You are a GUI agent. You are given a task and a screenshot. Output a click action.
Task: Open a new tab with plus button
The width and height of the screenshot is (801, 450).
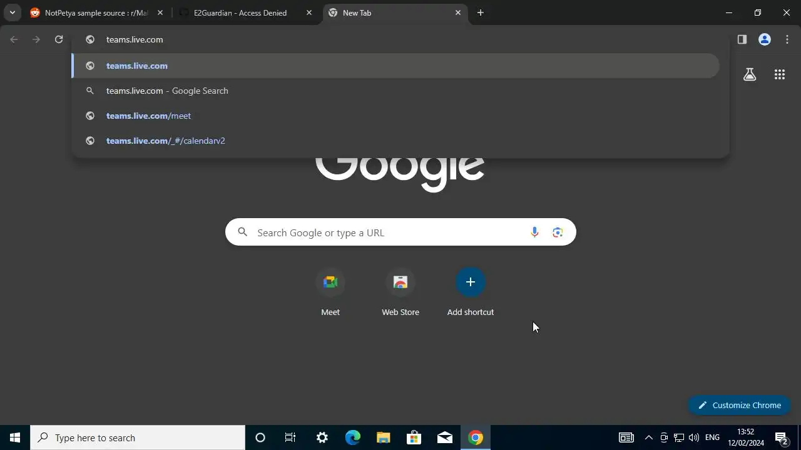click(x=480, y=12)
